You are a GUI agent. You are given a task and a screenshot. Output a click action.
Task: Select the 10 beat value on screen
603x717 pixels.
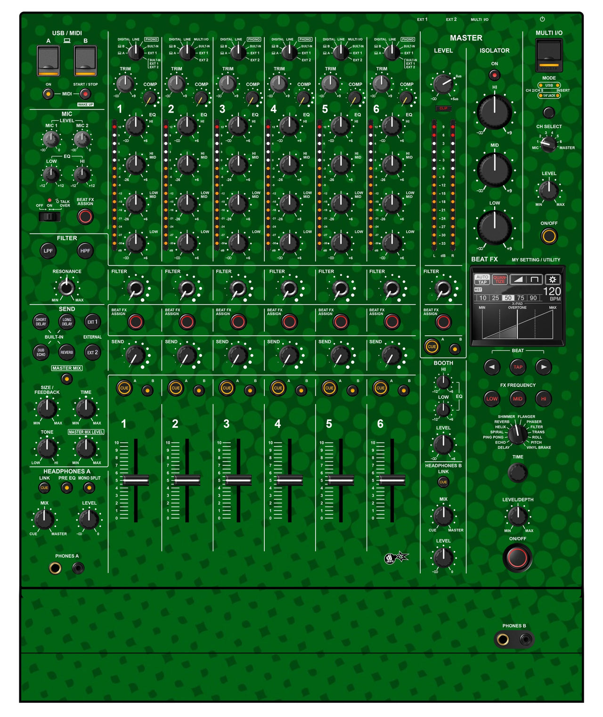pyautogui.click(x=483, y=298)
